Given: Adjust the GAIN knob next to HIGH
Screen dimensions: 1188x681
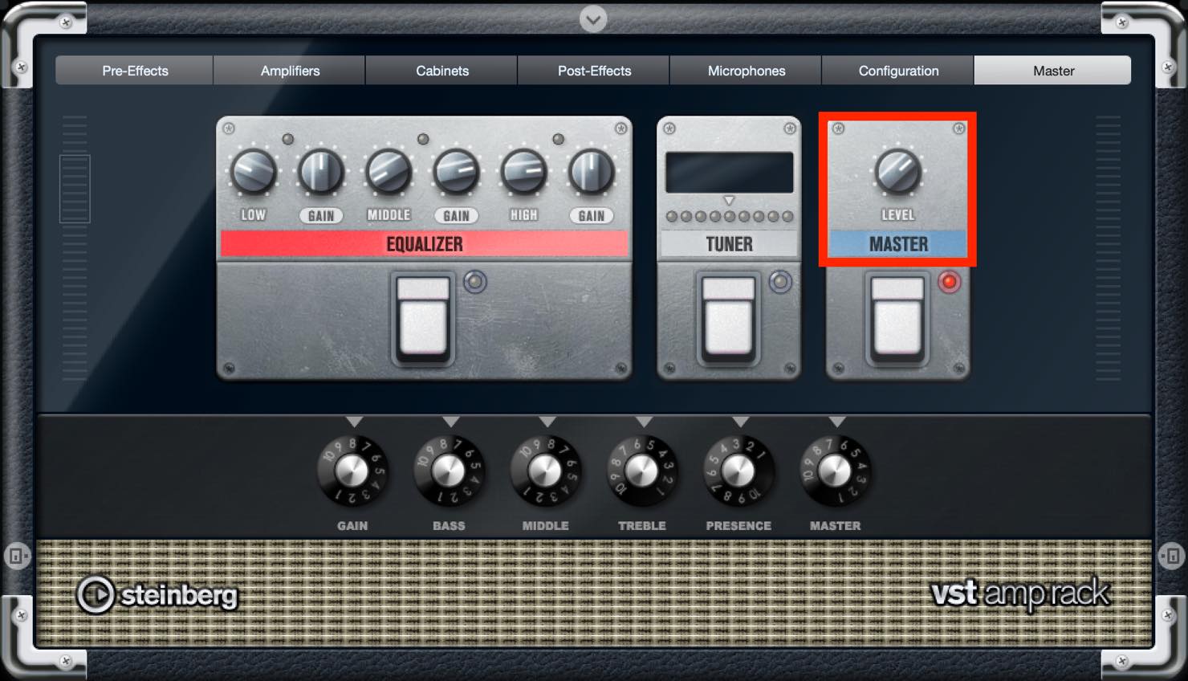Looking at the screenshot, I should (591, 171).
